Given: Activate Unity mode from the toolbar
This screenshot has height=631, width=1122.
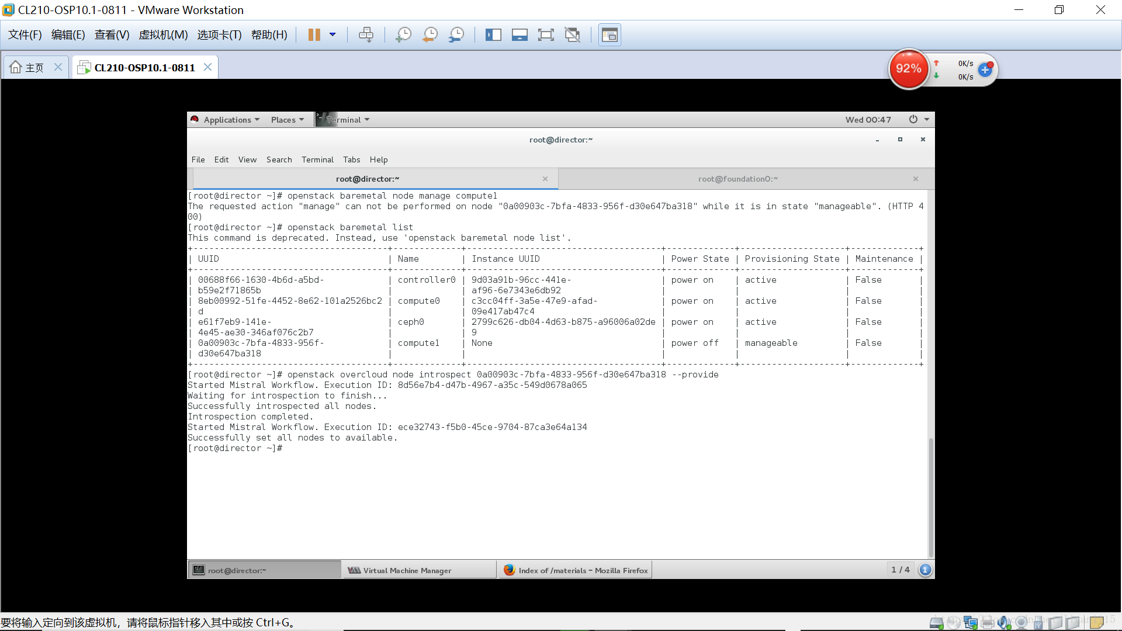Looking at the screenshot, I should tap(573, 34).
